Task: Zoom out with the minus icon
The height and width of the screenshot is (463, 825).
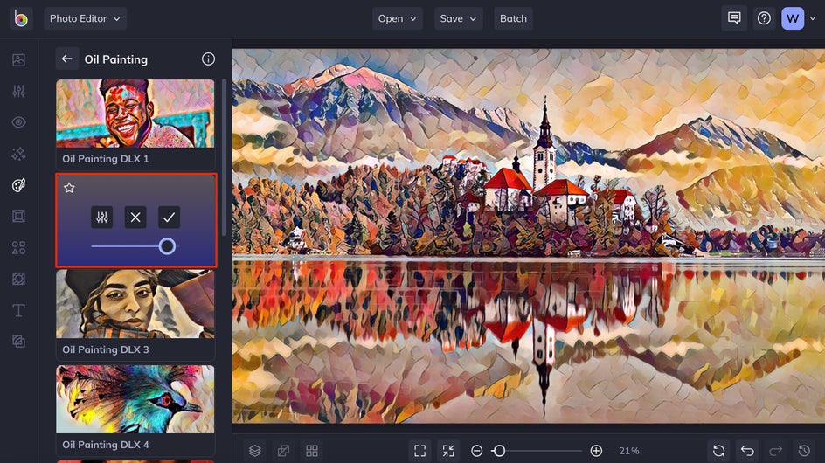Action: (476, 451)
